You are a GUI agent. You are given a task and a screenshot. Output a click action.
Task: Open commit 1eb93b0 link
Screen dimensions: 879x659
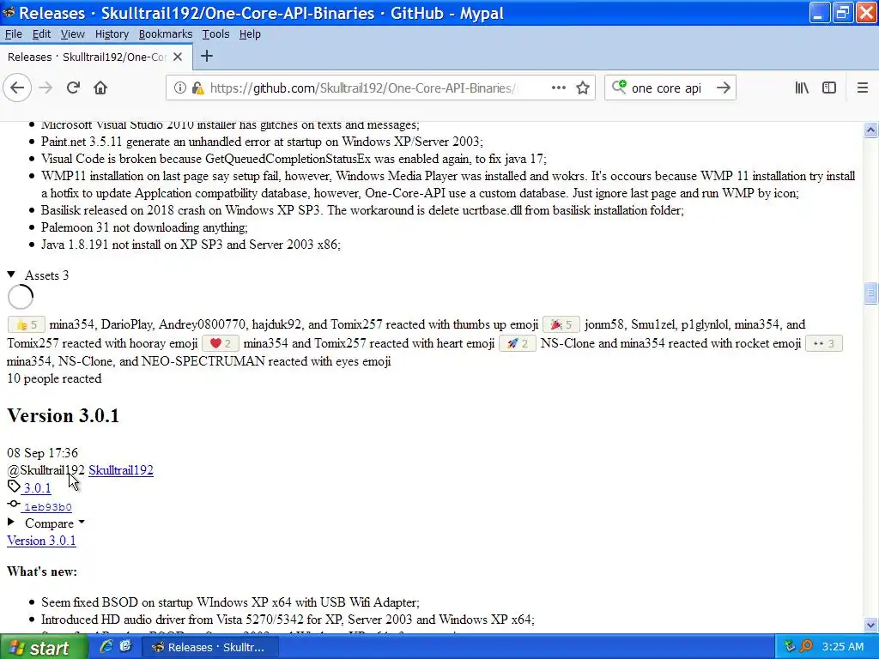click(48, 507)
